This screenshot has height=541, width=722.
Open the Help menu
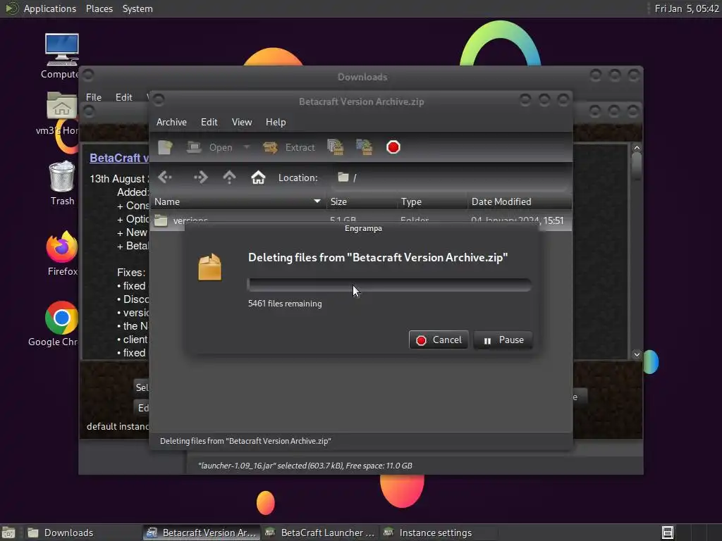(276, 122)
